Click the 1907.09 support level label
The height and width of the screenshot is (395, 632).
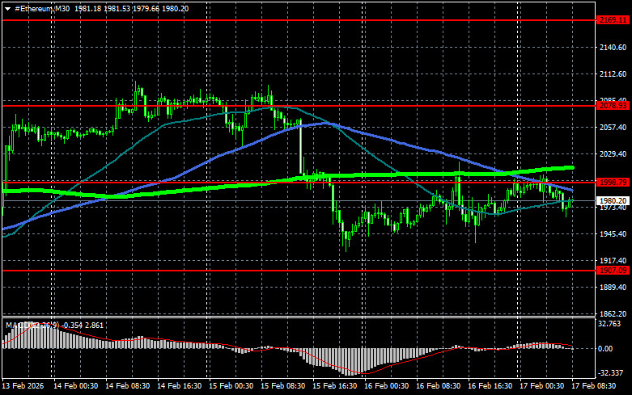(x=613, y=271)
